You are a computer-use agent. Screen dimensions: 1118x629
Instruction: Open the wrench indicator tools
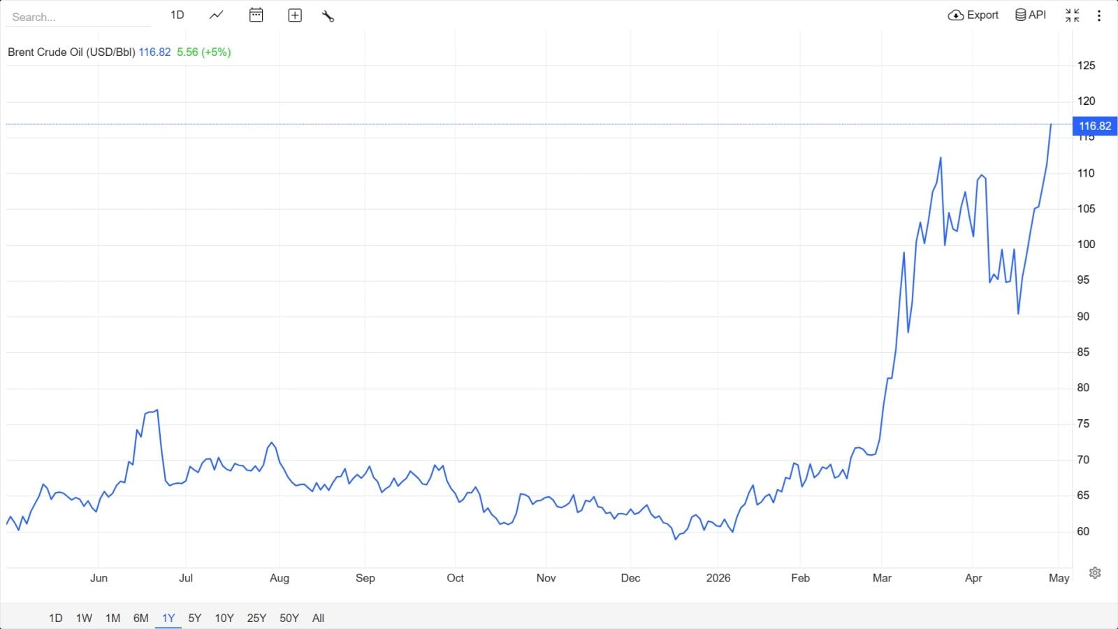coord(328,15)
